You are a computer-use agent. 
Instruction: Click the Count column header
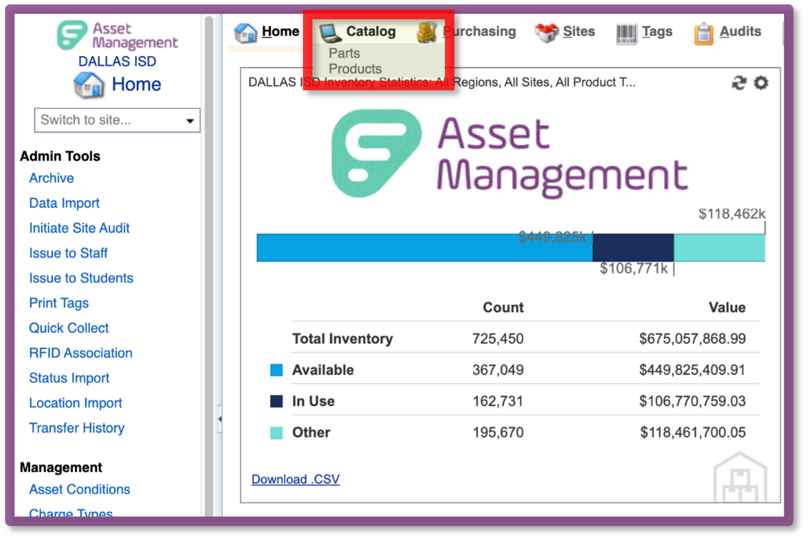(503, 308)
